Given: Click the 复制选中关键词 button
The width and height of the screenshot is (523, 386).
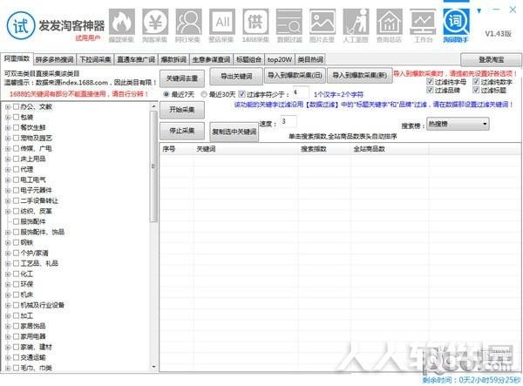Looking at the screenshot, I should tap(234, 132).
